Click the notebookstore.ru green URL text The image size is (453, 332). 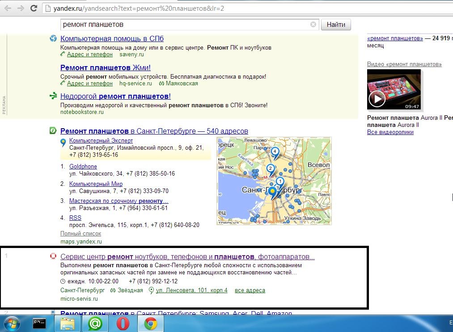coord(82,112)
